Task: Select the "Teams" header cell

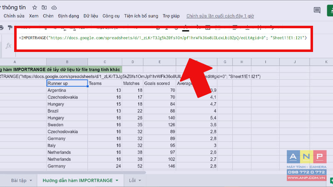Action: point(105,84)
